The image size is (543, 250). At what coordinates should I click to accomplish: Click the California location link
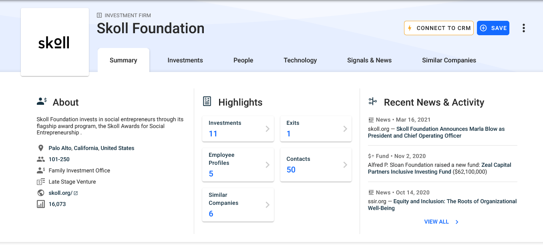tap(86, 148)
